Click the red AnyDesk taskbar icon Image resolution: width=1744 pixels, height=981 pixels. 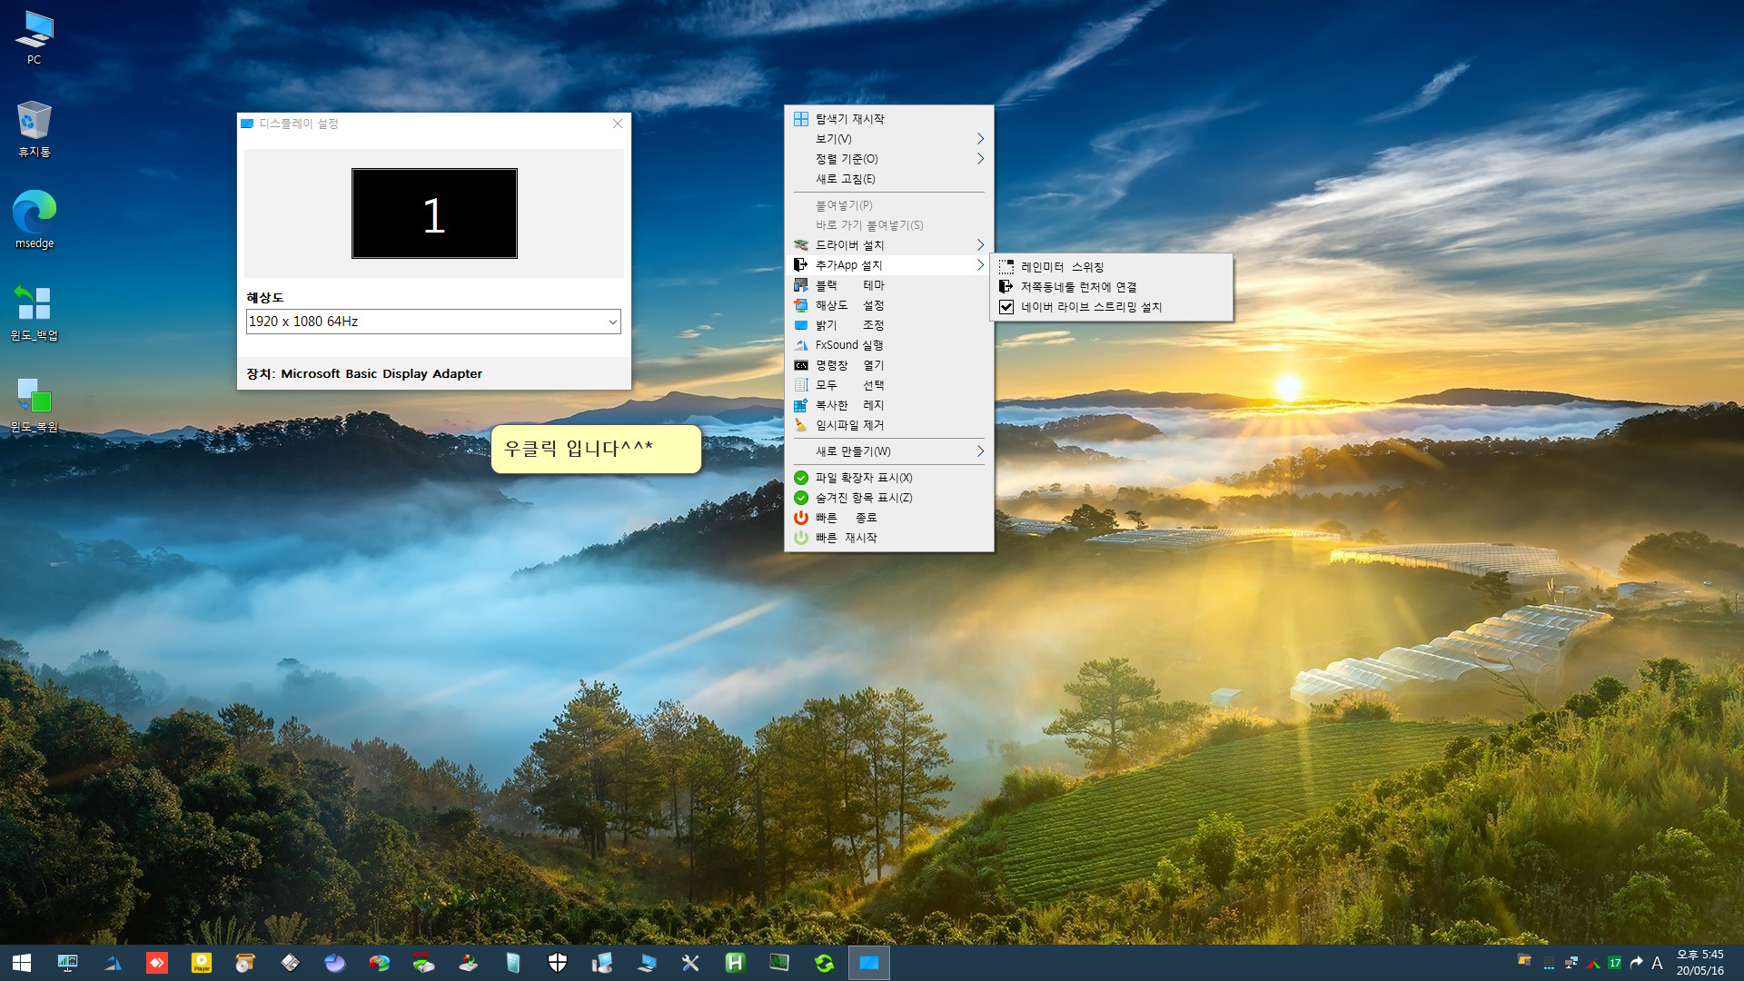click(x=157, y=963)
